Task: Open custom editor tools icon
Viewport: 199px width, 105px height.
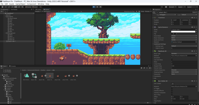Action: pyautogui.click(x=23, y=7)
